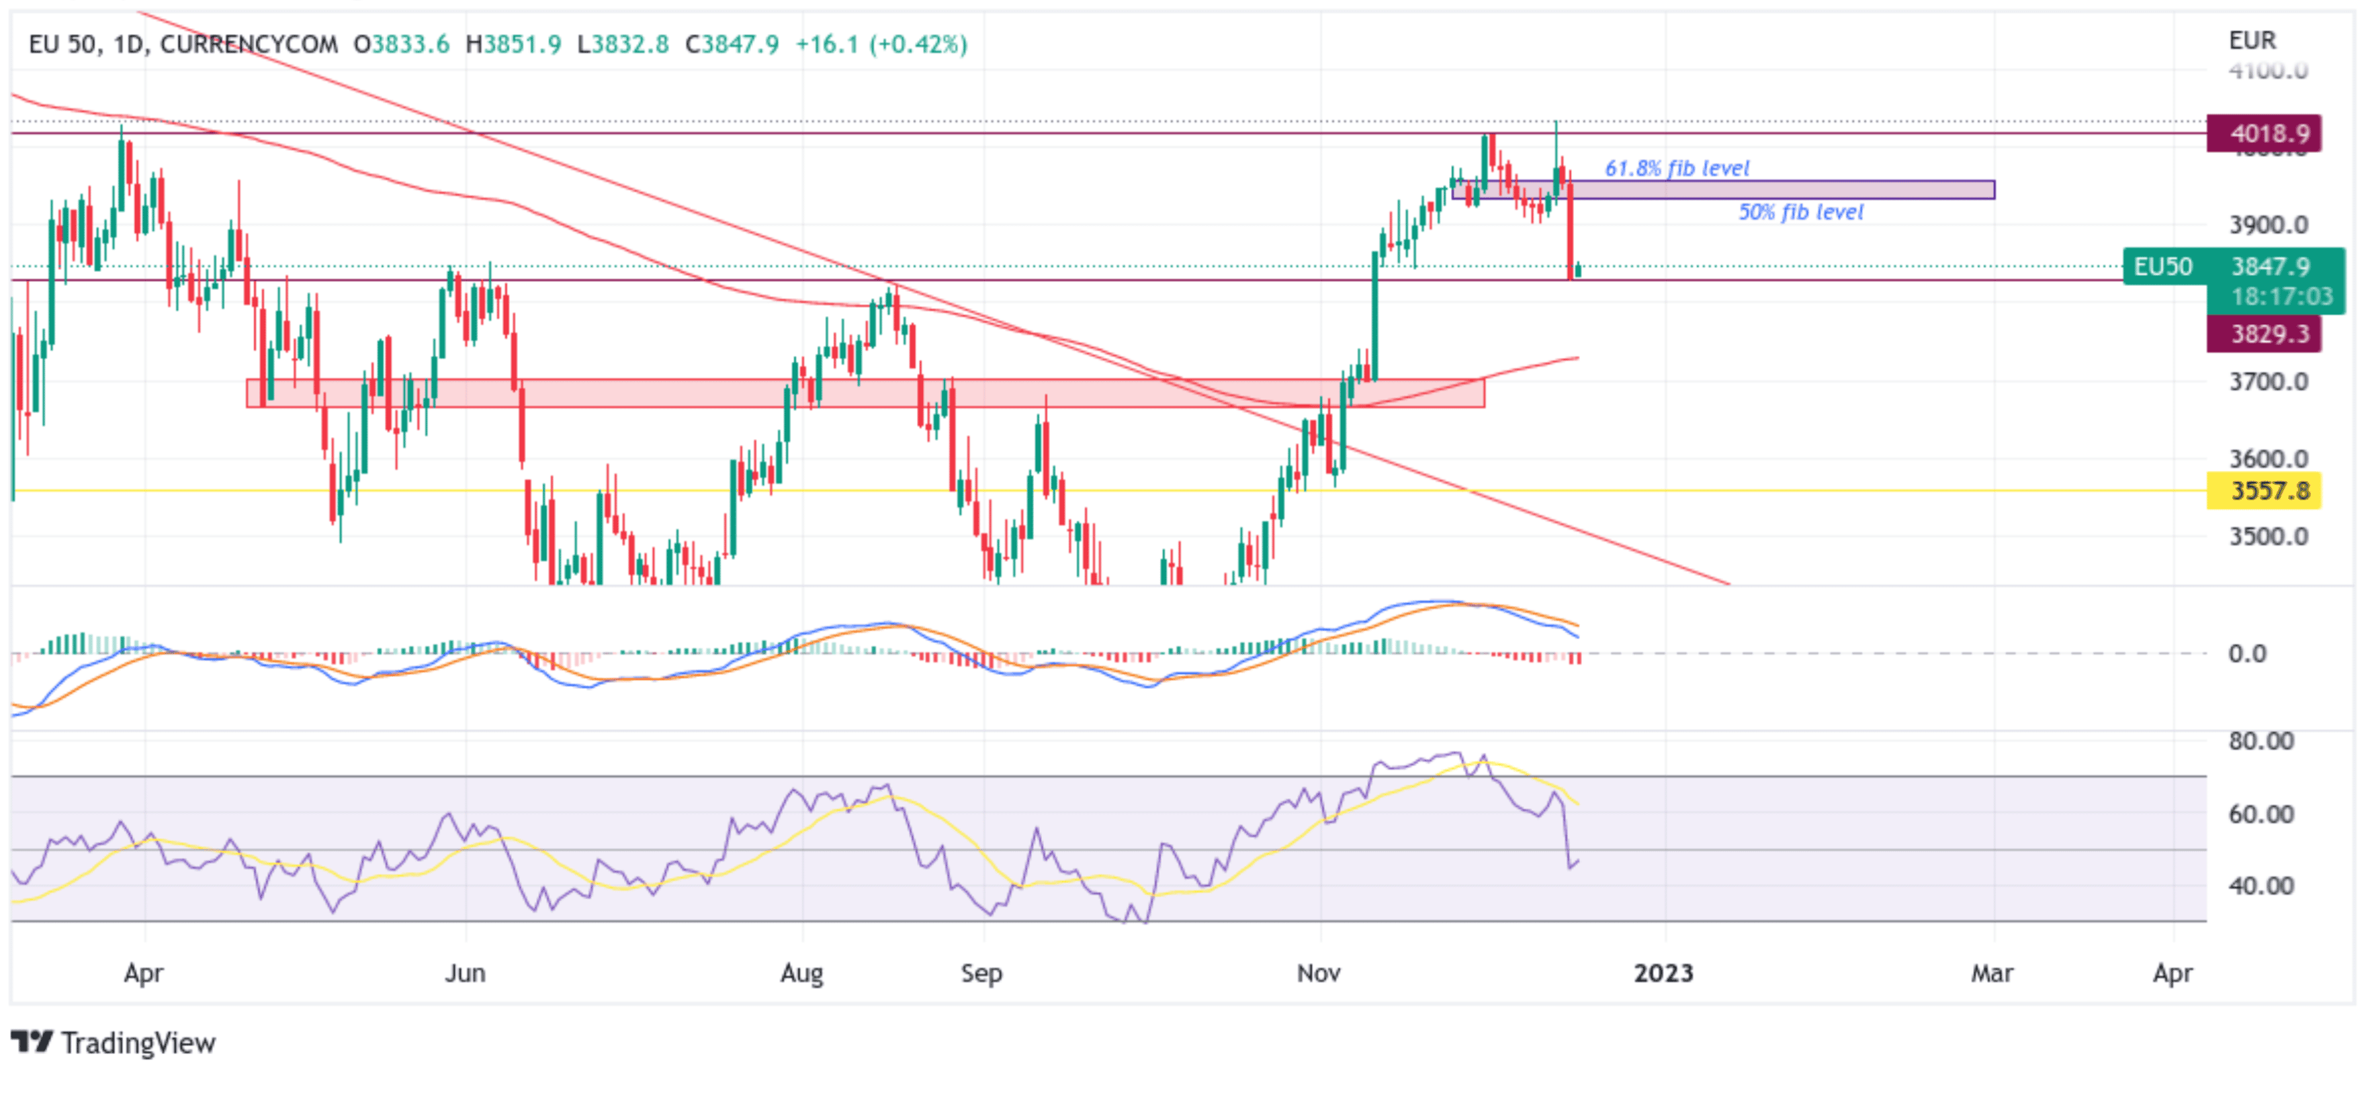Click the TradingView logo
This screenshot has width=2366, height=1093.
[33, 1041]
